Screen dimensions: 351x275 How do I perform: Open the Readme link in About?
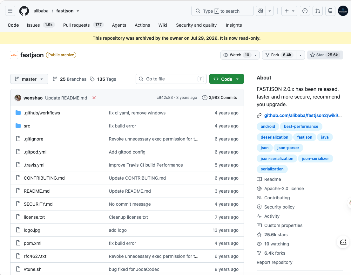[x=269, y=179]
